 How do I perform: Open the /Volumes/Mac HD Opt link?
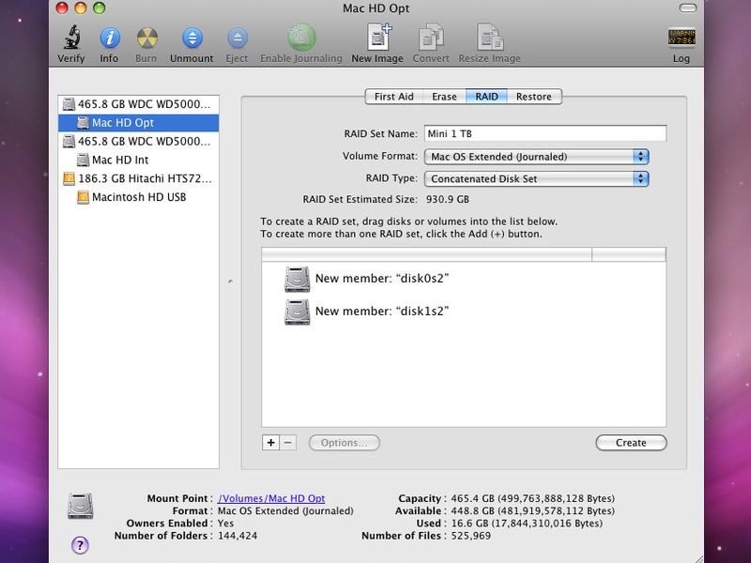tap(271, 498)
